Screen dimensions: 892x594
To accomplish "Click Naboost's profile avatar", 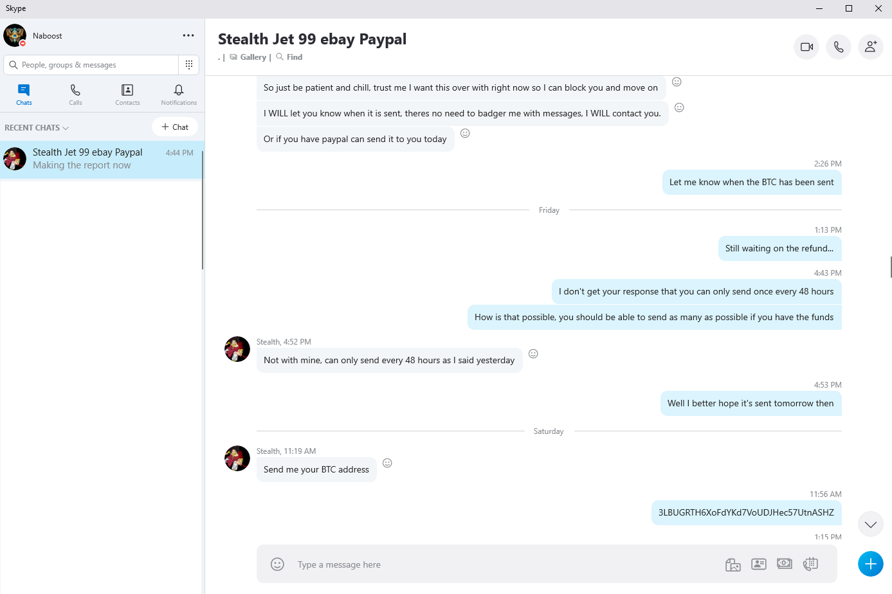I will coord(15,36).
